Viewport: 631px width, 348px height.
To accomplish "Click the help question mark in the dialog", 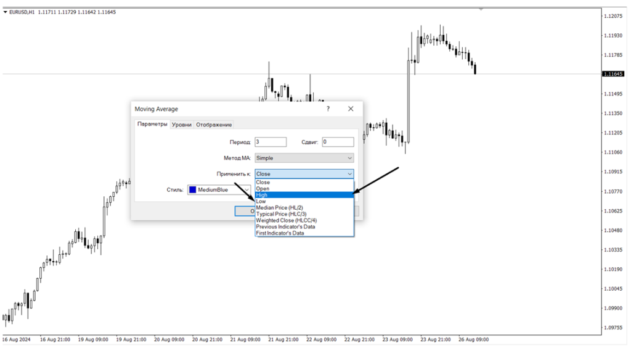I will click(328, 109).
